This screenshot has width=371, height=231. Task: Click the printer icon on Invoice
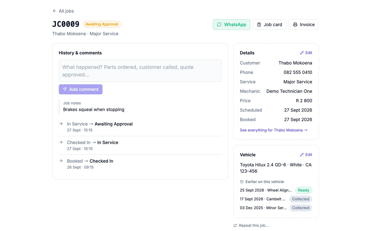coord(295,24)
